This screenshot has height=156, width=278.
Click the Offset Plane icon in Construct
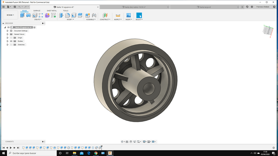(x=105, y=15)
